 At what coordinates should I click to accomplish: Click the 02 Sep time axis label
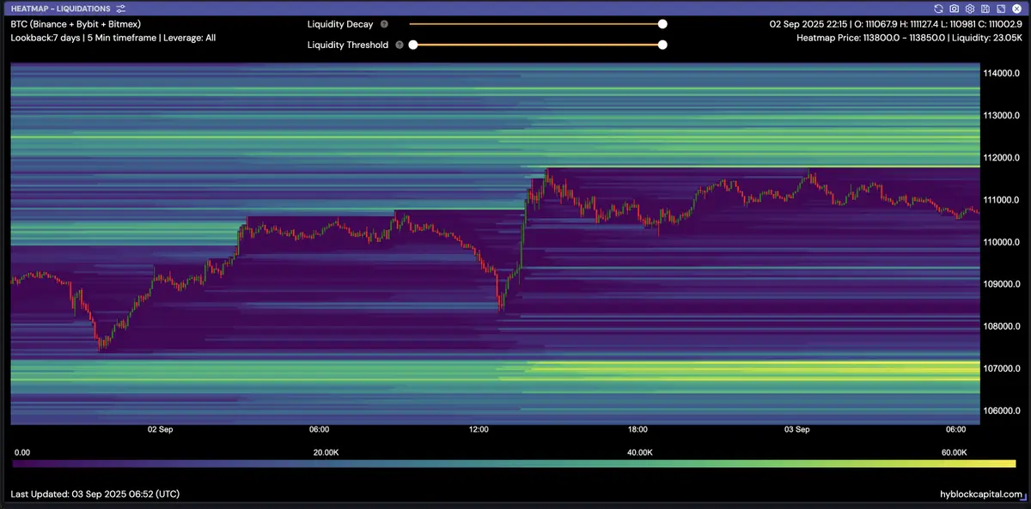160,429
